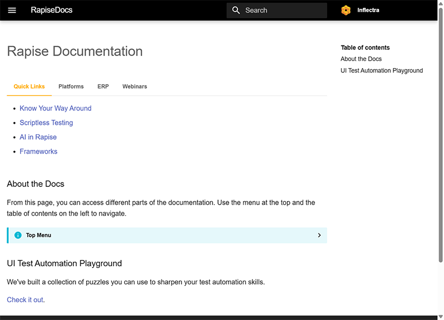The image size is (444, 320).
Task: Select the Quick Links tab
Action: 29,87
